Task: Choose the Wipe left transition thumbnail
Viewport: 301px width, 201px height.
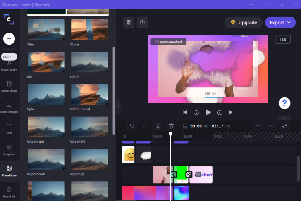Action: tap(89, 127)
